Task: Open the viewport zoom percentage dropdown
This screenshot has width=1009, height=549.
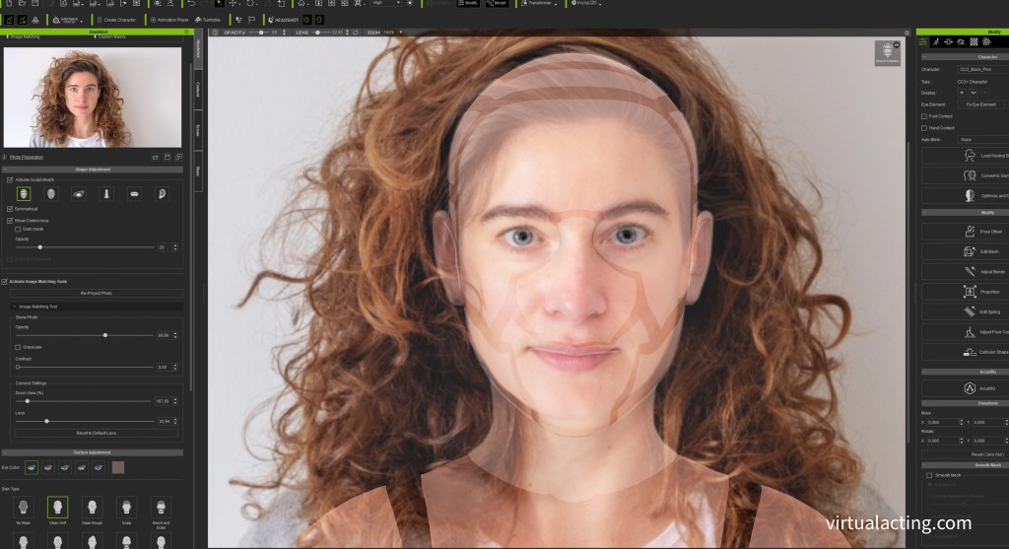Action: (x=401, y=33)
